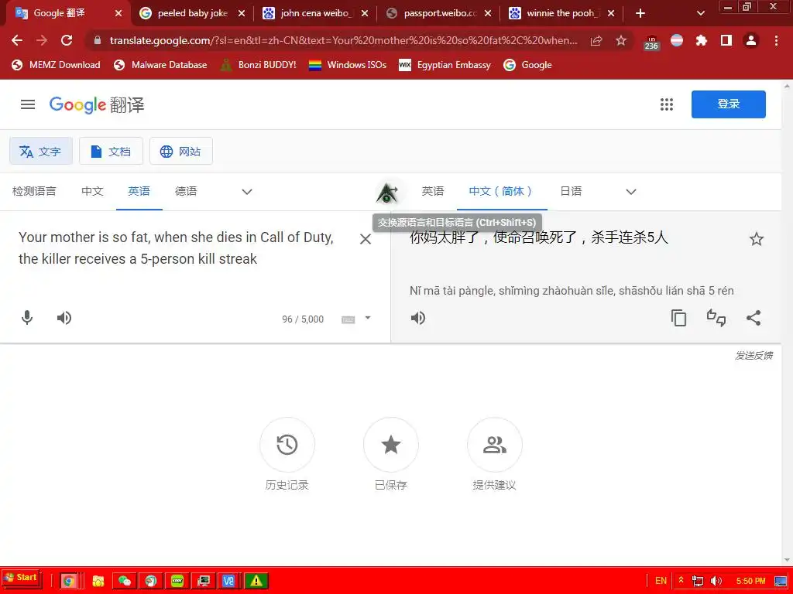Start voice input with the microphone
The width and height of the screenshot is (793, 594).
point(27,318)
